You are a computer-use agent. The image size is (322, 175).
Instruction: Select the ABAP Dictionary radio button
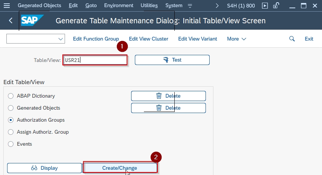tap(11, 96)
